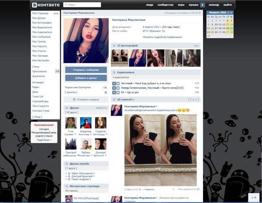
Task: Click Ответить under wall post
Action: pos(149,190)
